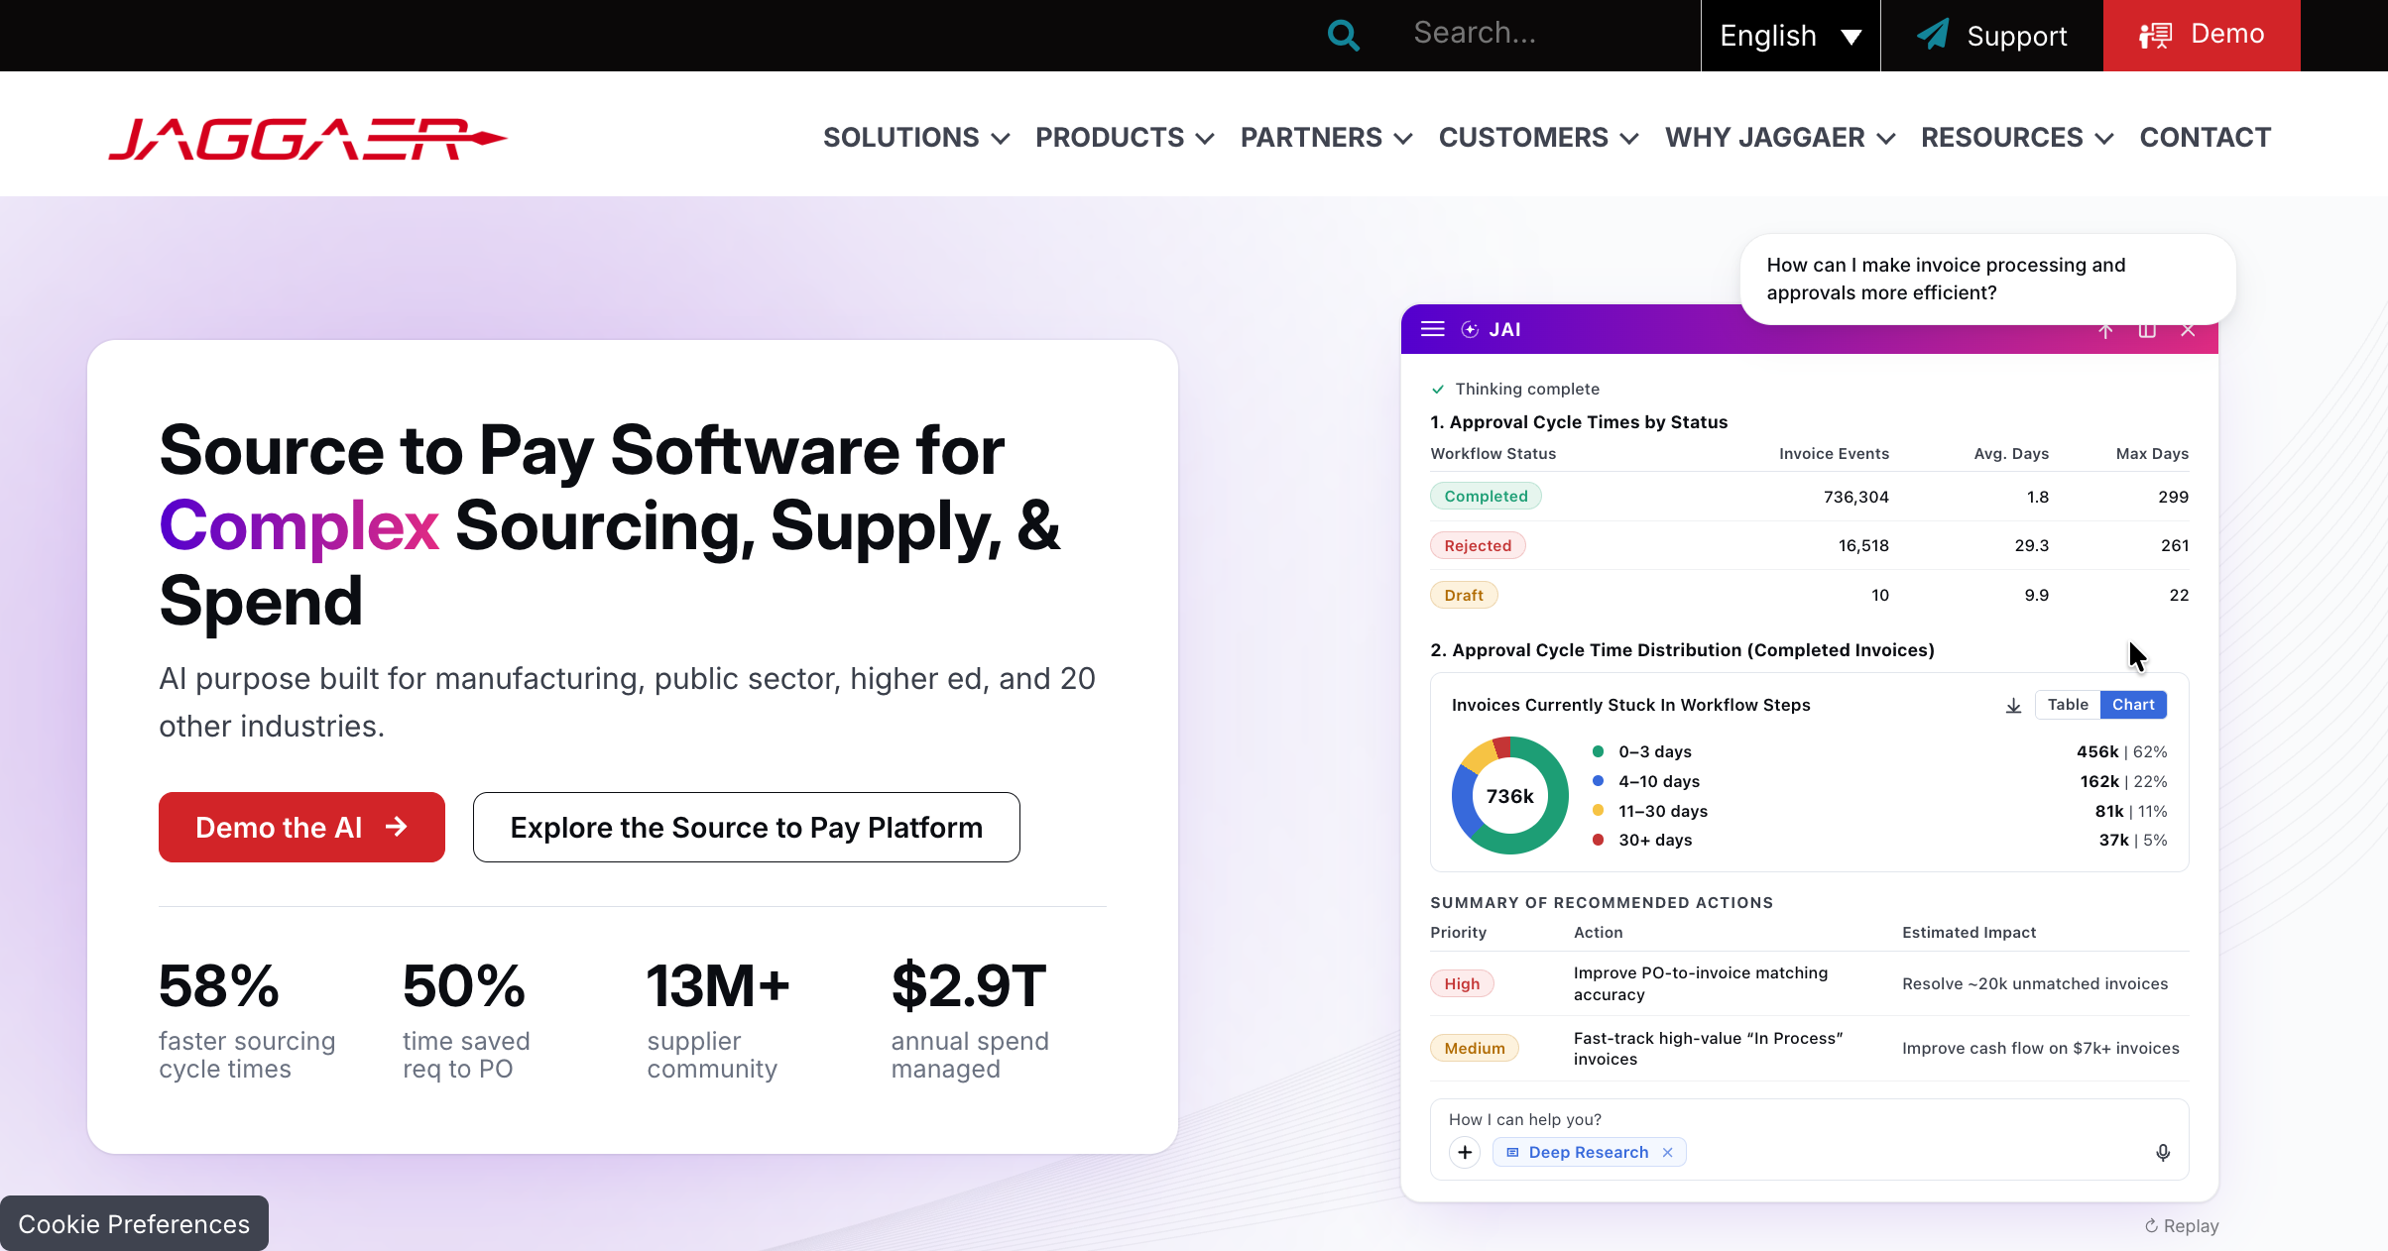This screenshot has width=2388, height=1251.
Task: Click the JAI panel split view icon
Action: [x=2147, y=330]
